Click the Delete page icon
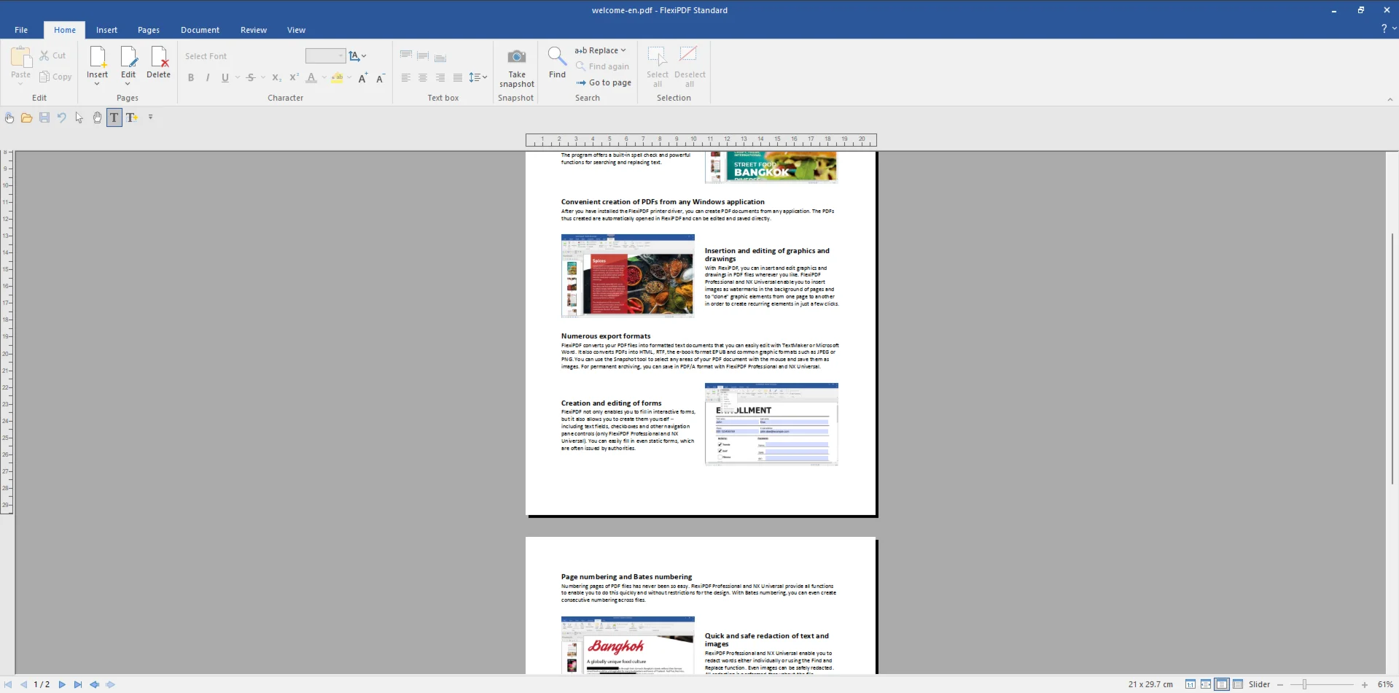Screen dimensions: 1399x693 (x=158, y=57)
